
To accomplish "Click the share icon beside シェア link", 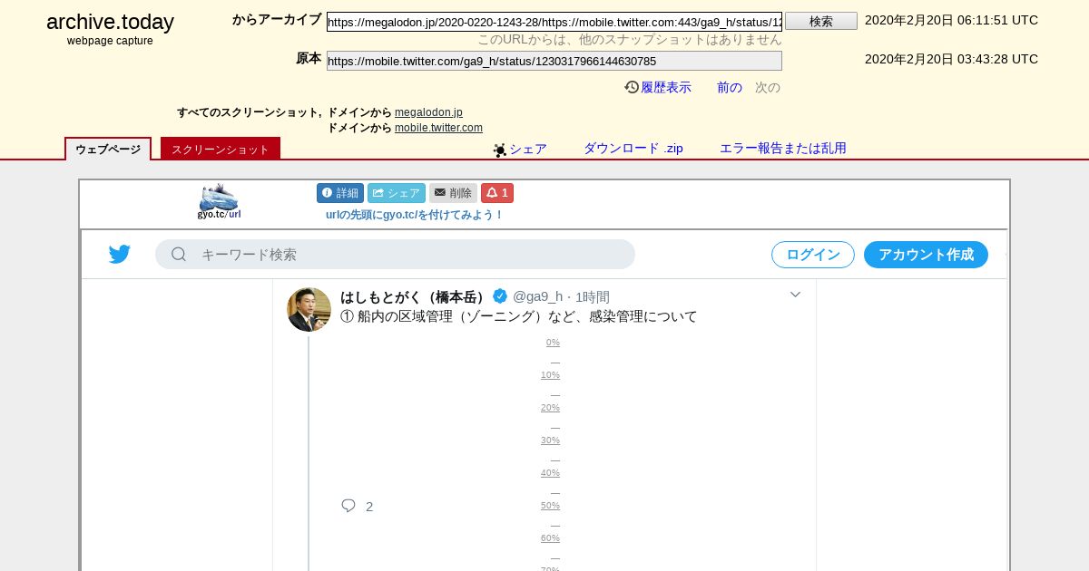I will coord(499,150).
